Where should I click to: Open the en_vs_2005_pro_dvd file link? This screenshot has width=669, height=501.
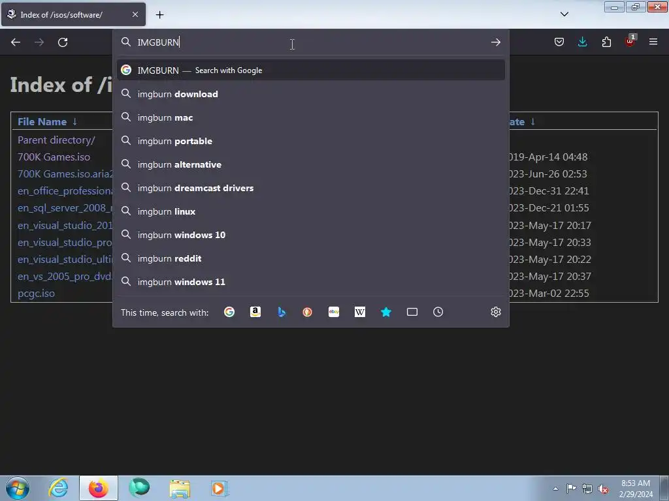pyautogui.click(x=65, y=277)
